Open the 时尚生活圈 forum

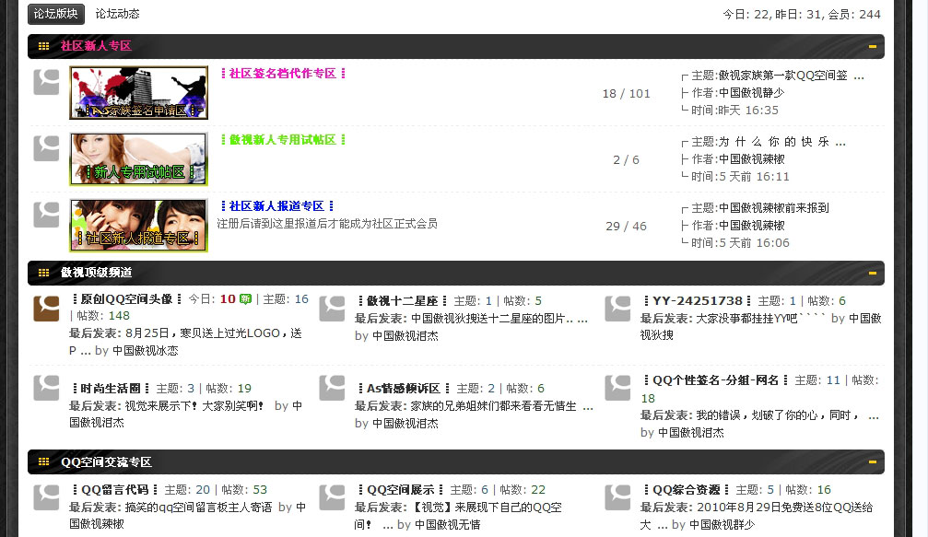click(x=111, y=389)
